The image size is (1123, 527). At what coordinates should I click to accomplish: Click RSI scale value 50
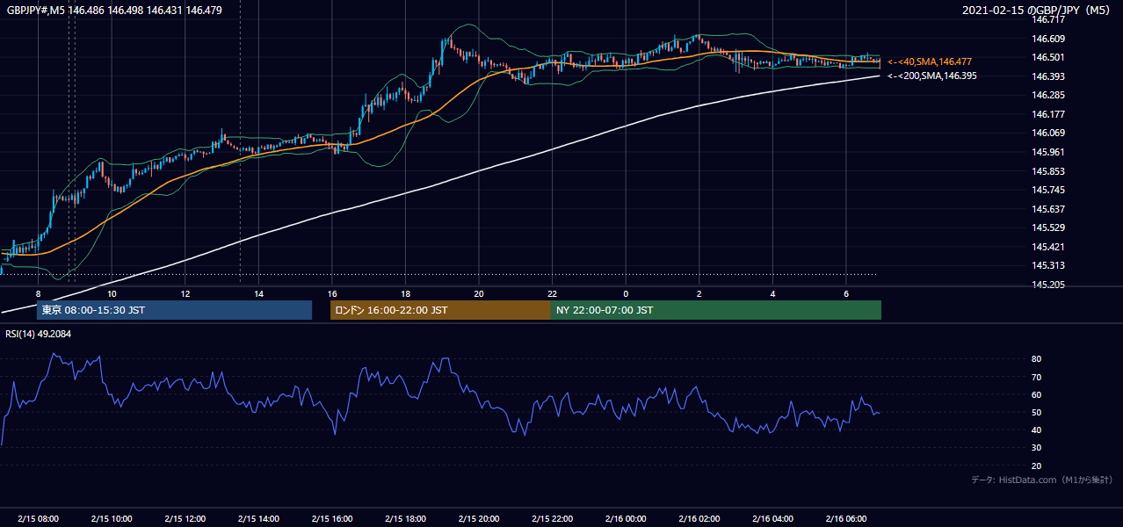[1036, 412]
